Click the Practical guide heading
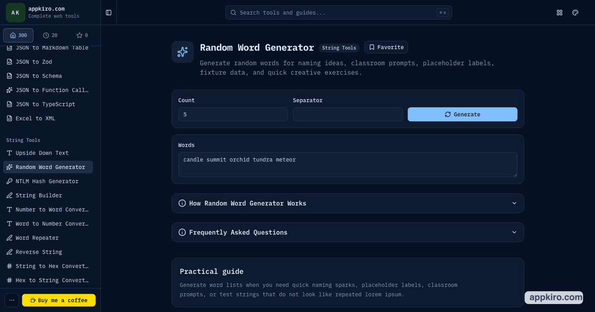The width and height of the screenshot is (595, 312). tap(212, 271)
